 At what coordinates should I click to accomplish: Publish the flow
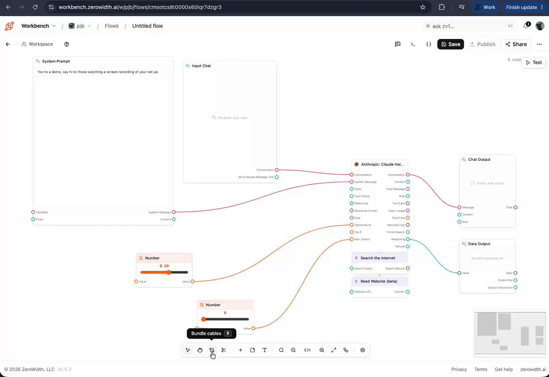point(483,44)
